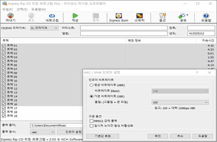This screenshot has width=217, height=142.
Task: Click the Eject (꺼내기) CD icon
Action: [10, 16]
